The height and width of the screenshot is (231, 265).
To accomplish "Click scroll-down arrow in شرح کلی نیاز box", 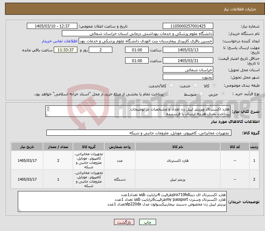I will [x=48, y=110].
